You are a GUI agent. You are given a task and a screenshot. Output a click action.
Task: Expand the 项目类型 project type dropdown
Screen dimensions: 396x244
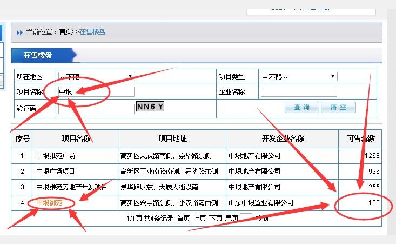tap(298, 77)
